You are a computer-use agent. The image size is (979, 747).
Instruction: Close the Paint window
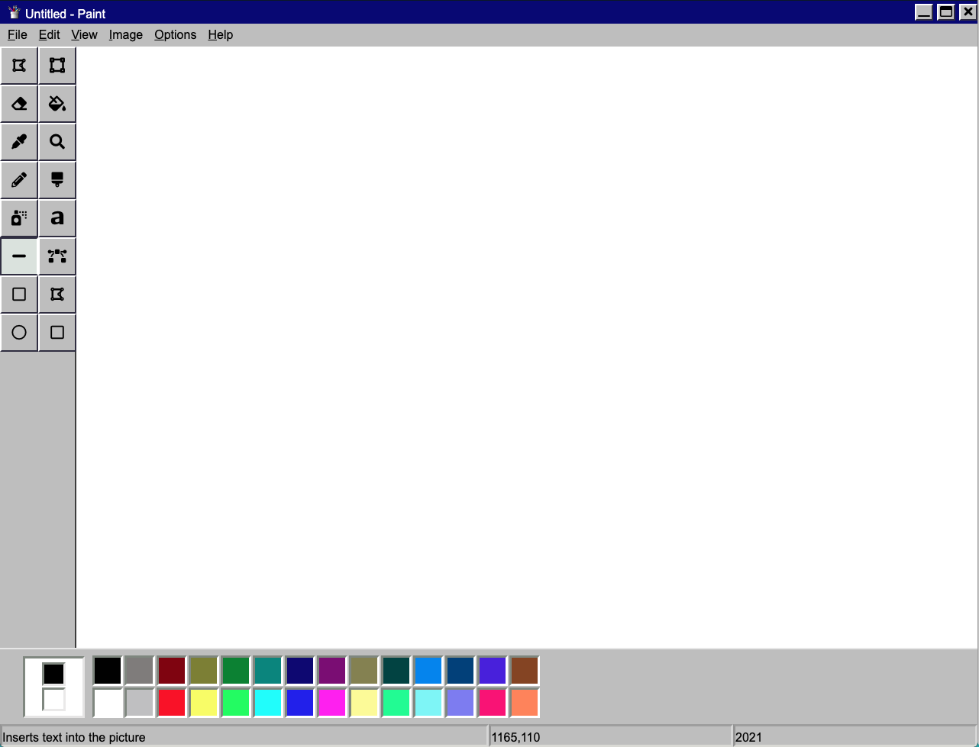coord(968,12)
